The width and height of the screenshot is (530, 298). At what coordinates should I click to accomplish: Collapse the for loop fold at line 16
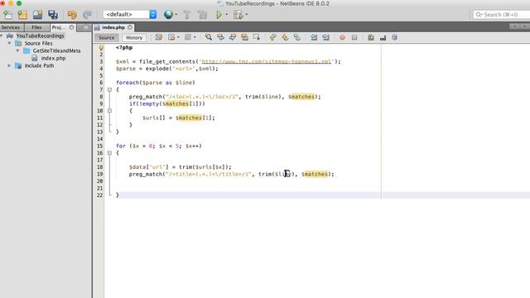pos(109,153)
